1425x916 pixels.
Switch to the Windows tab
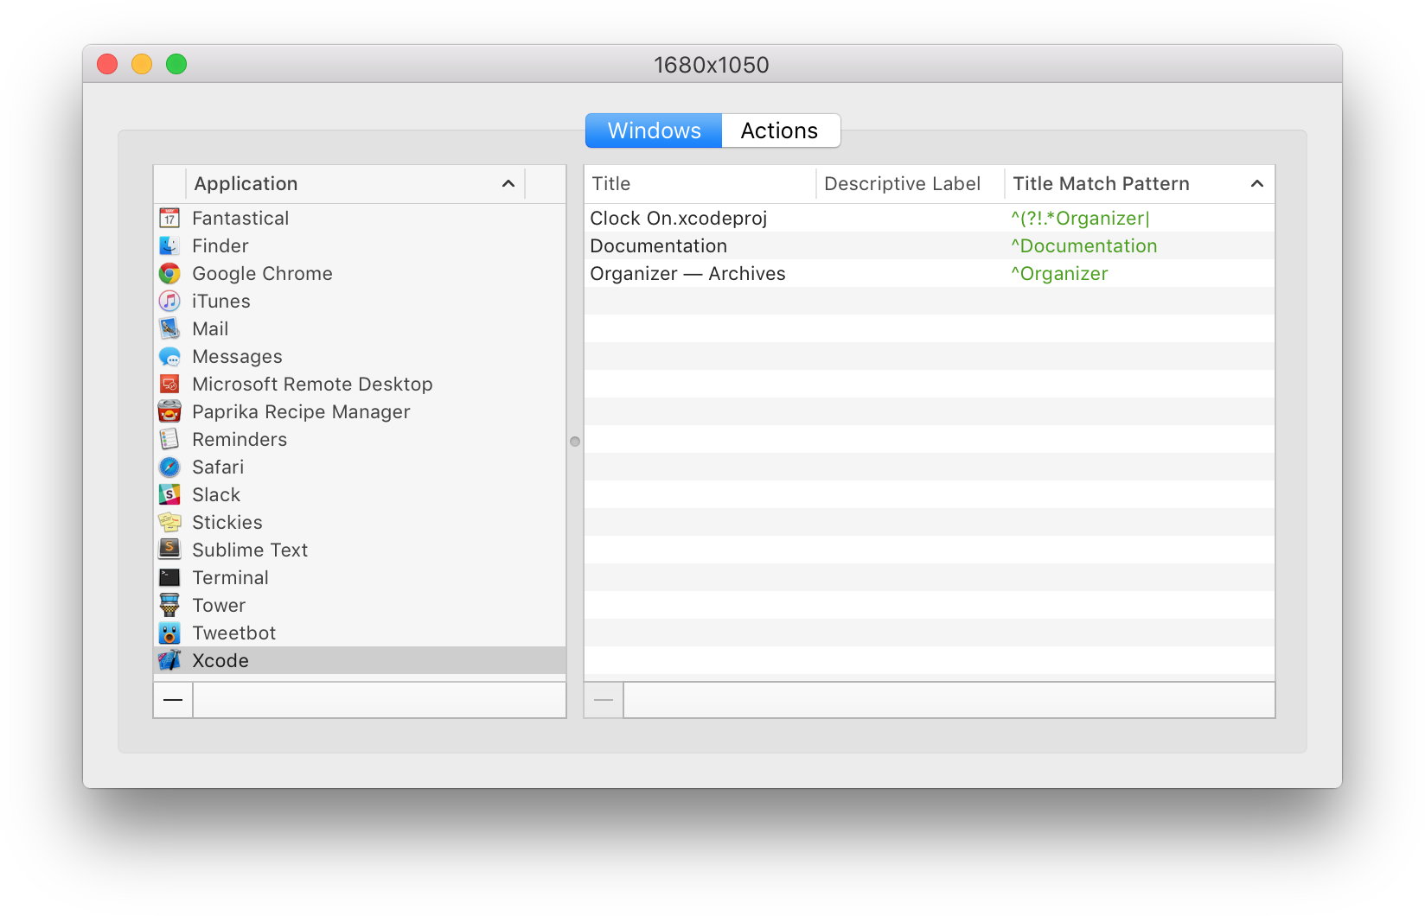point(654,130)
